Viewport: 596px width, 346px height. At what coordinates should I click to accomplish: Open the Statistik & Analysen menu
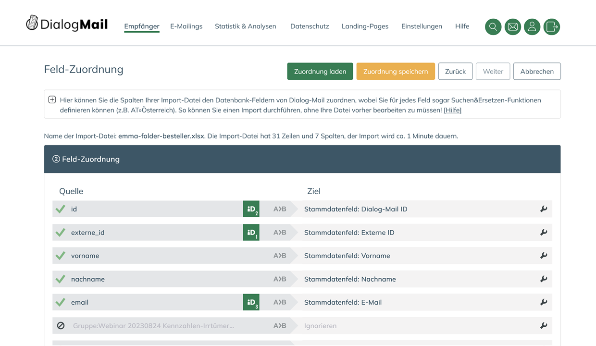click(x=246, y=26)
